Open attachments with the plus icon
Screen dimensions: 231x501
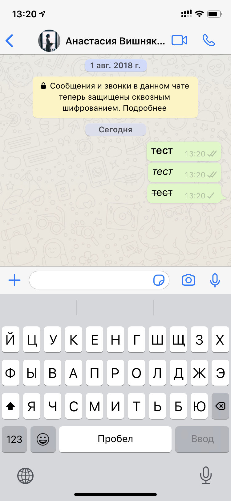[14, 280]
